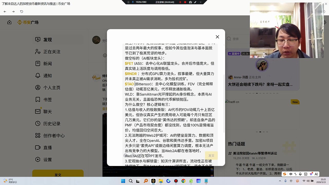The width and height of the screenshot is (329, 185).
Task: Click the red record app icon on the taskbar
Action: coord(176,181)
